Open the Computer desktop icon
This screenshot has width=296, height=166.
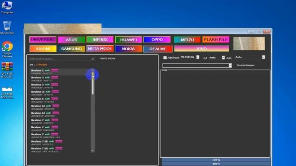[x=7, y=7]
